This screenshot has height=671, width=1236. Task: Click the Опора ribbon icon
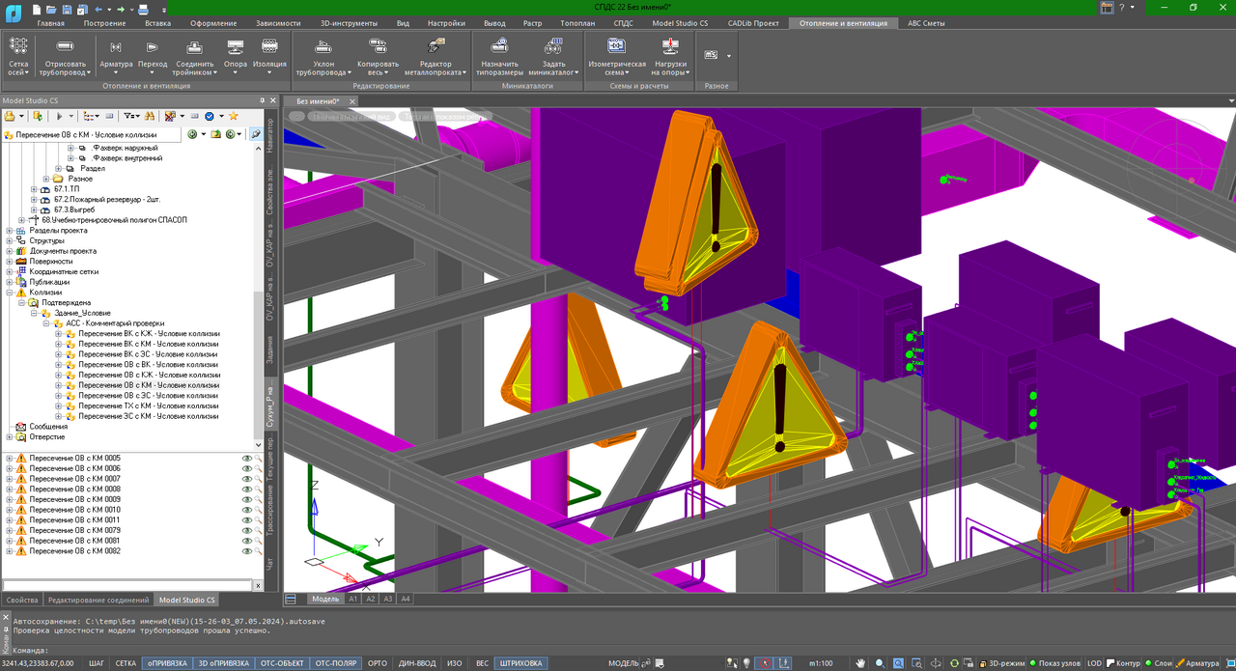pyautogui.click(x=236, y=56)
